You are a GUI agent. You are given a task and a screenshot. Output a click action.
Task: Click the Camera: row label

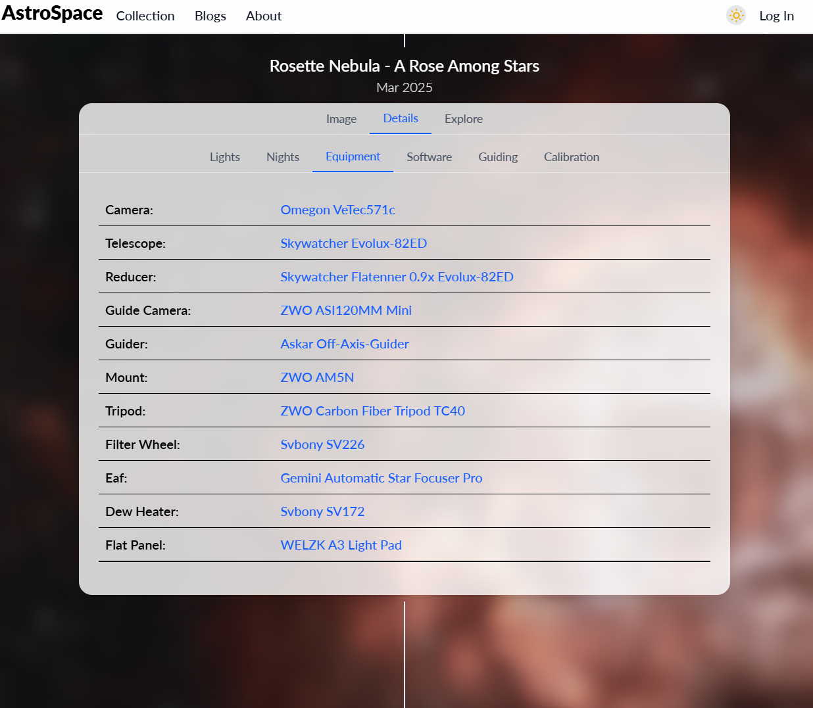130,210
